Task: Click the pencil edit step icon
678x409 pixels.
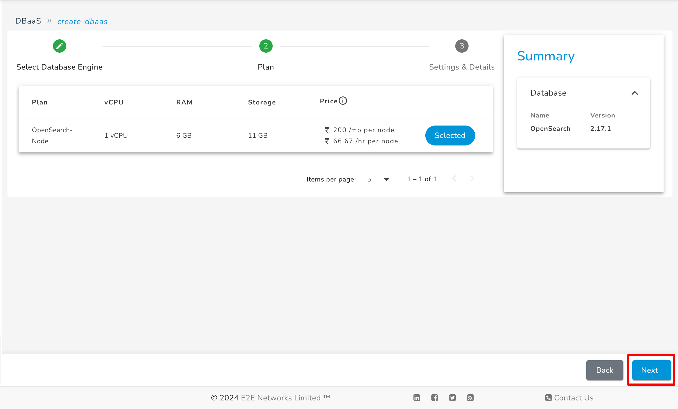Action: pyautogui.click(x=59, y=46)
